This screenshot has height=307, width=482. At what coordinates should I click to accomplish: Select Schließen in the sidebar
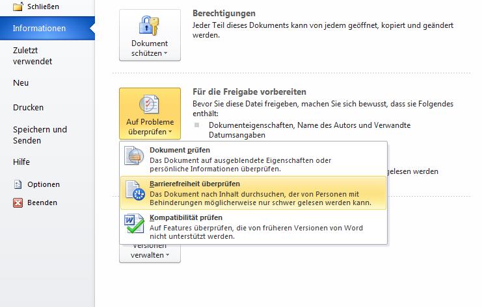(x=43, y=6)
